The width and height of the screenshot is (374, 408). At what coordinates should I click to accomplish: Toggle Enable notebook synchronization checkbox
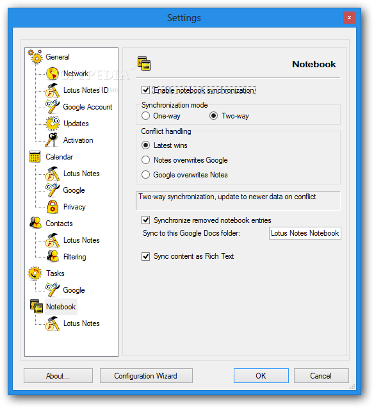click(x=145, y=90)
